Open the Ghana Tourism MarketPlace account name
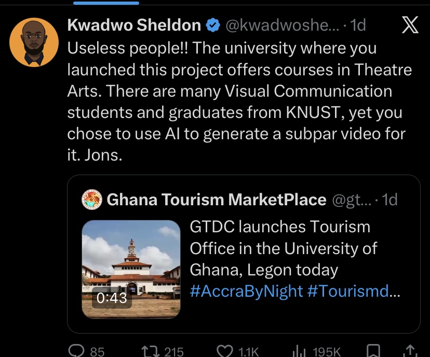 [216, 199]
